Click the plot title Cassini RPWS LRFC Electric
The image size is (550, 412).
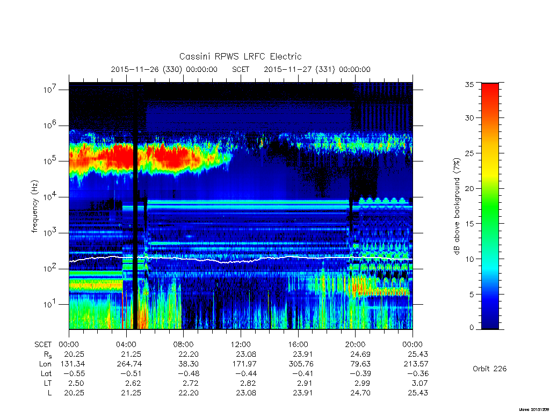coord(240,56)
